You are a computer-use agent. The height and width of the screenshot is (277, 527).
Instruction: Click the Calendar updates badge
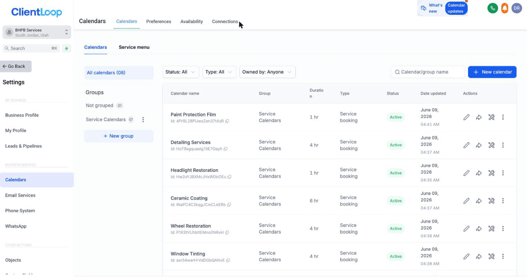click(x=456, y=8)
